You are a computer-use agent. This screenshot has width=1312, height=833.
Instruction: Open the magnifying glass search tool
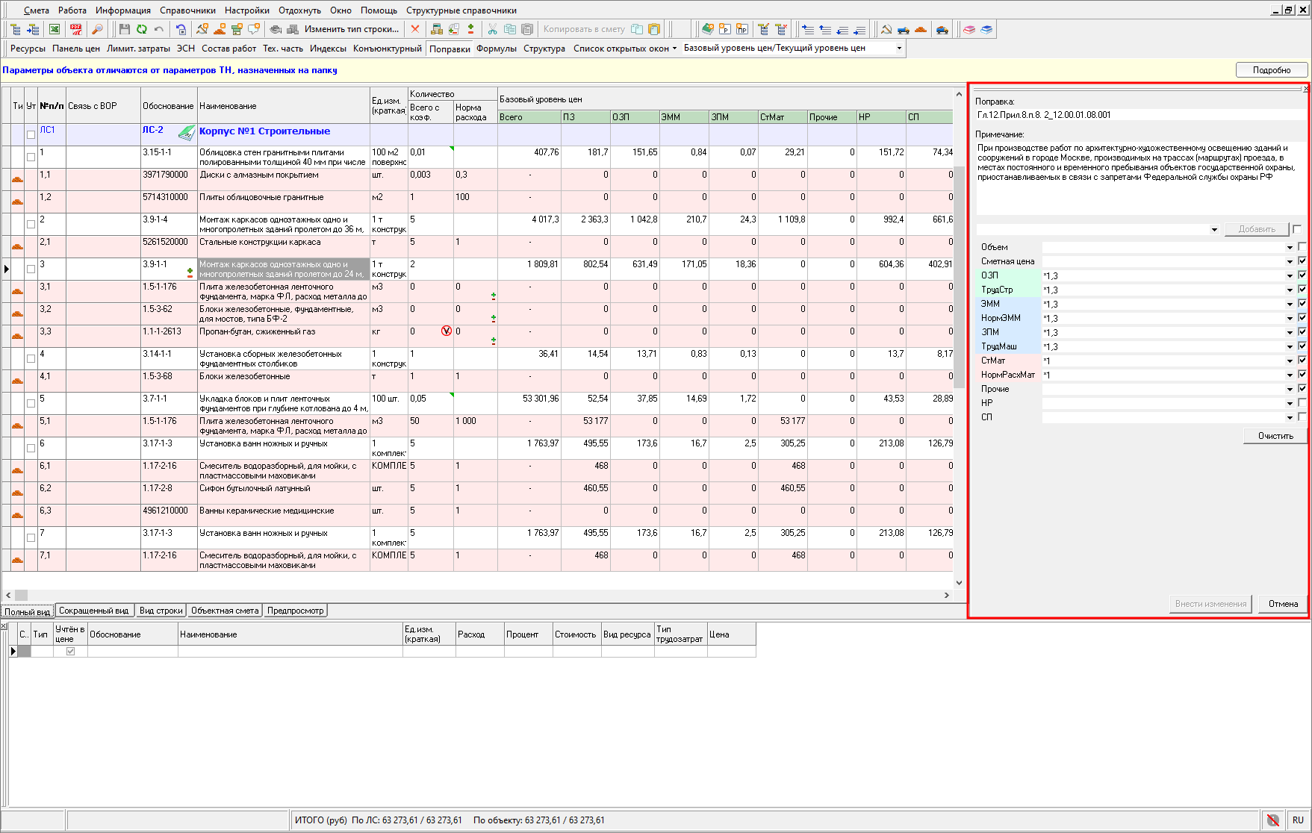pyautogui.click(x=97, y=29)
